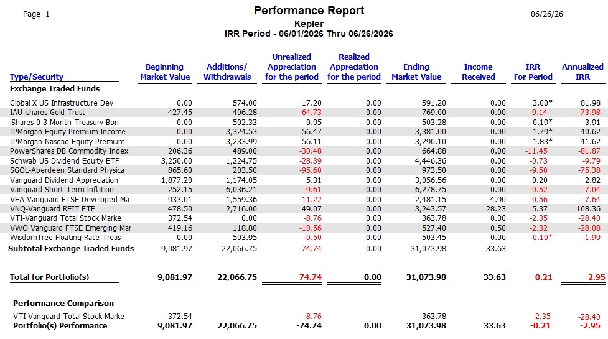Select the Beginning Market Value column header
This screenshot has height=339, width=608.
click(165, 72)
